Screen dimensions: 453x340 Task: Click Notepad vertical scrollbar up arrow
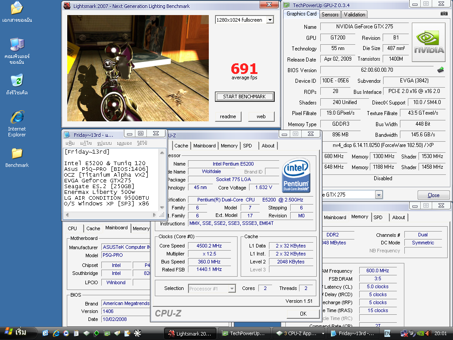162,152
